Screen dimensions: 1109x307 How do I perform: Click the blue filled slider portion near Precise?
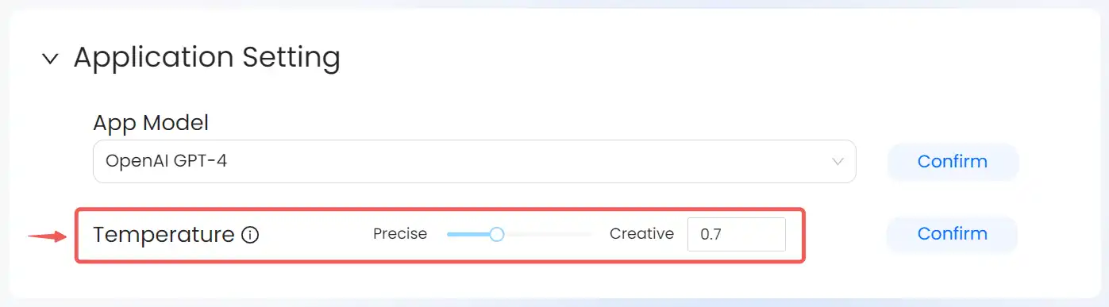coord(468,234)
